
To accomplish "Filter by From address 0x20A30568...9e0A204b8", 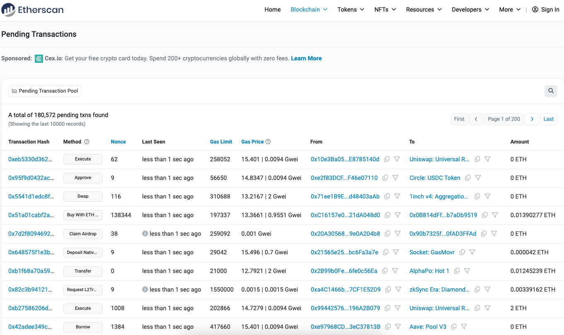I will coord(398,234).
